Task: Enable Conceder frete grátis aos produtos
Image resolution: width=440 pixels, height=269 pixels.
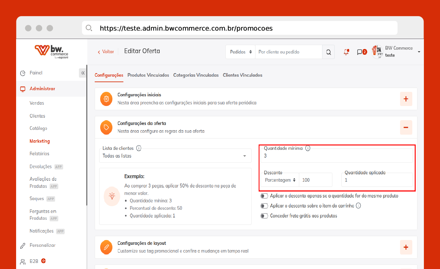Action: (x=264, y=216)
